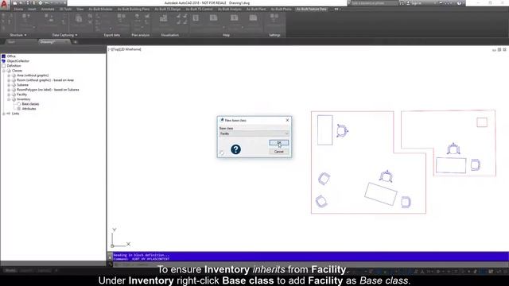This screenshot has width=509, height=286.
Task: Switch to As-Built TS Design tab
Action: pyautogui.click(x=168, y=9)
